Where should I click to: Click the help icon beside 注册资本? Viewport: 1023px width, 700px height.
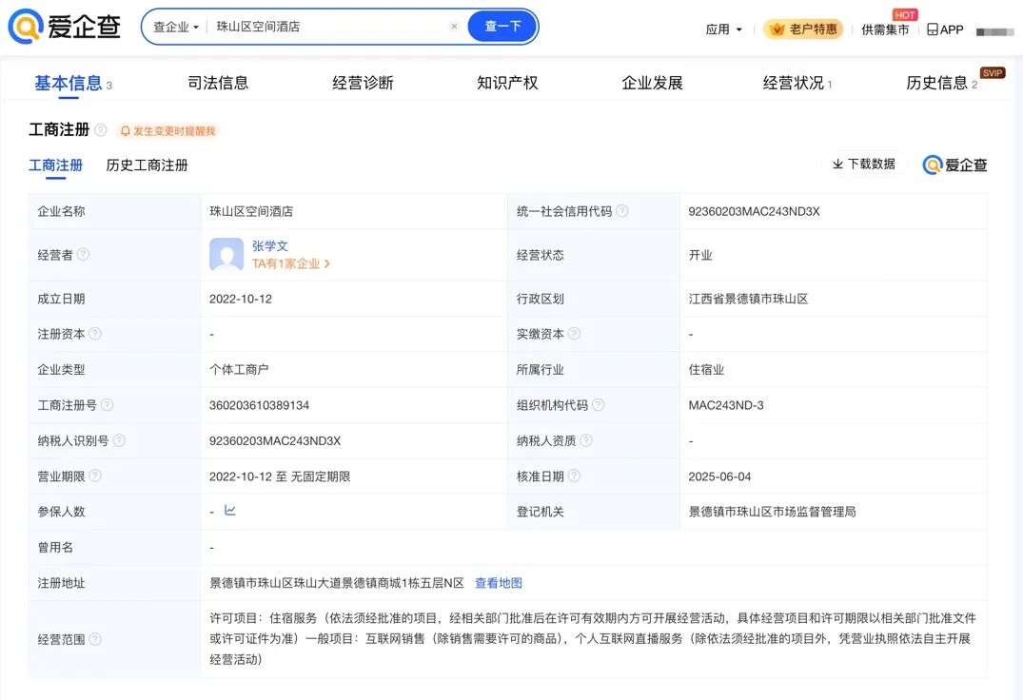tap(95, 334)
